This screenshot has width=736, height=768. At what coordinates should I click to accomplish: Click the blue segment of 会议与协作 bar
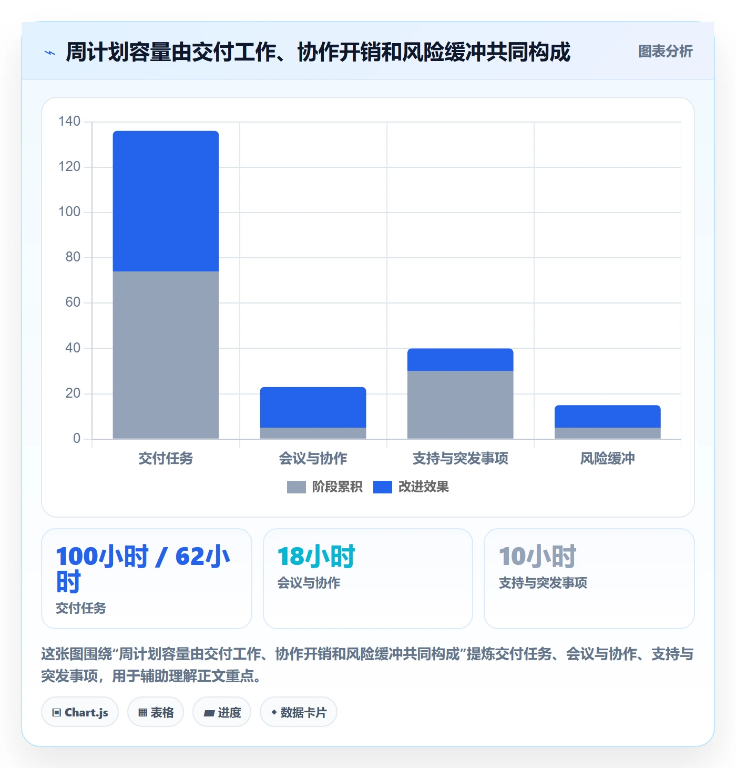[313, 407]
